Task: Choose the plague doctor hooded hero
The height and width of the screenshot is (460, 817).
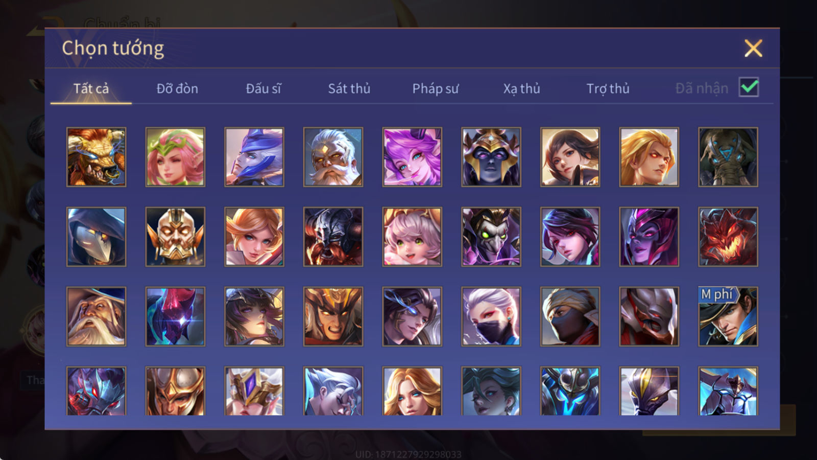Action: 96,237
